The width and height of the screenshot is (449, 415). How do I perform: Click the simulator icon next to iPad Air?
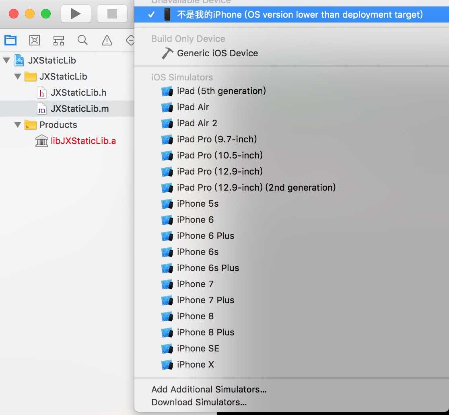167,107
